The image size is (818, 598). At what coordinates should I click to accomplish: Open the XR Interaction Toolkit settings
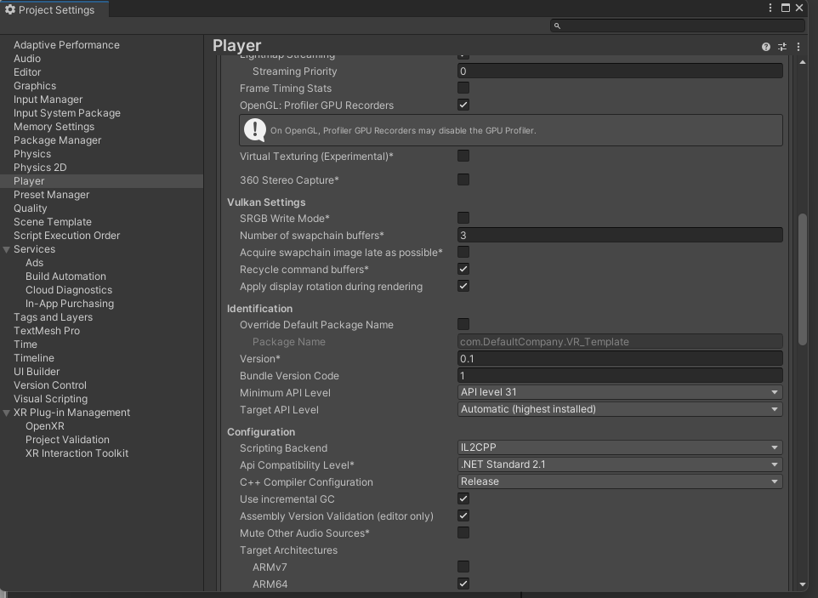coord(77,453)
